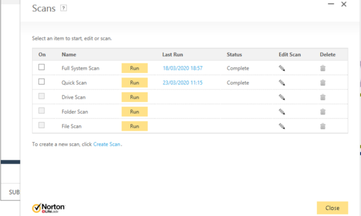The width and height of the screenshot is (361, 216).
Task: Click the help question mark beside Scans
Action: tap(64, 8)
